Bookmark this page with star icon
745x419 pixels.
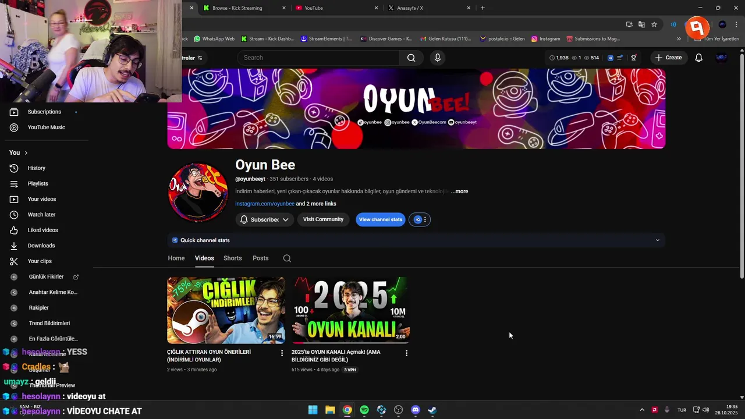[654, 24]
